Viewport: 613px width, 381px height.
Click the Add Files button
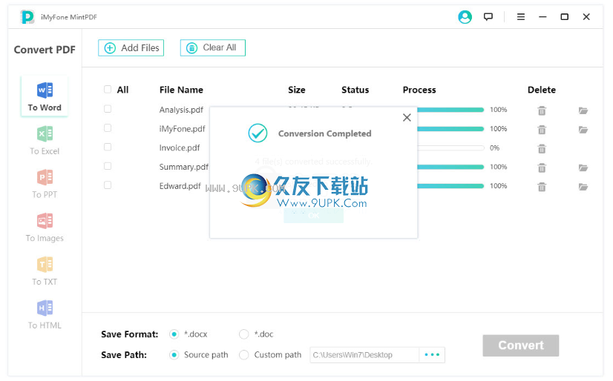[131, 47]
